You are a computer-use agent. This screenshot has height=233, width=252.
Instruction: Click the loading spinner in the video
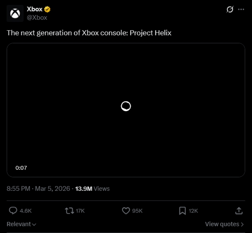coord(126,106)
